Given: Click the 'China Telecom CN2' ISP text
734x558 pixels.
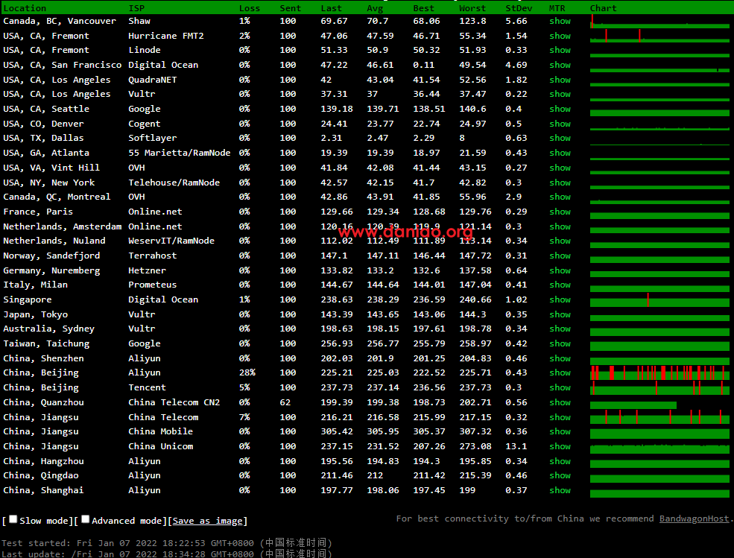Looking at the screenshot, I should [x=174, y=402].
